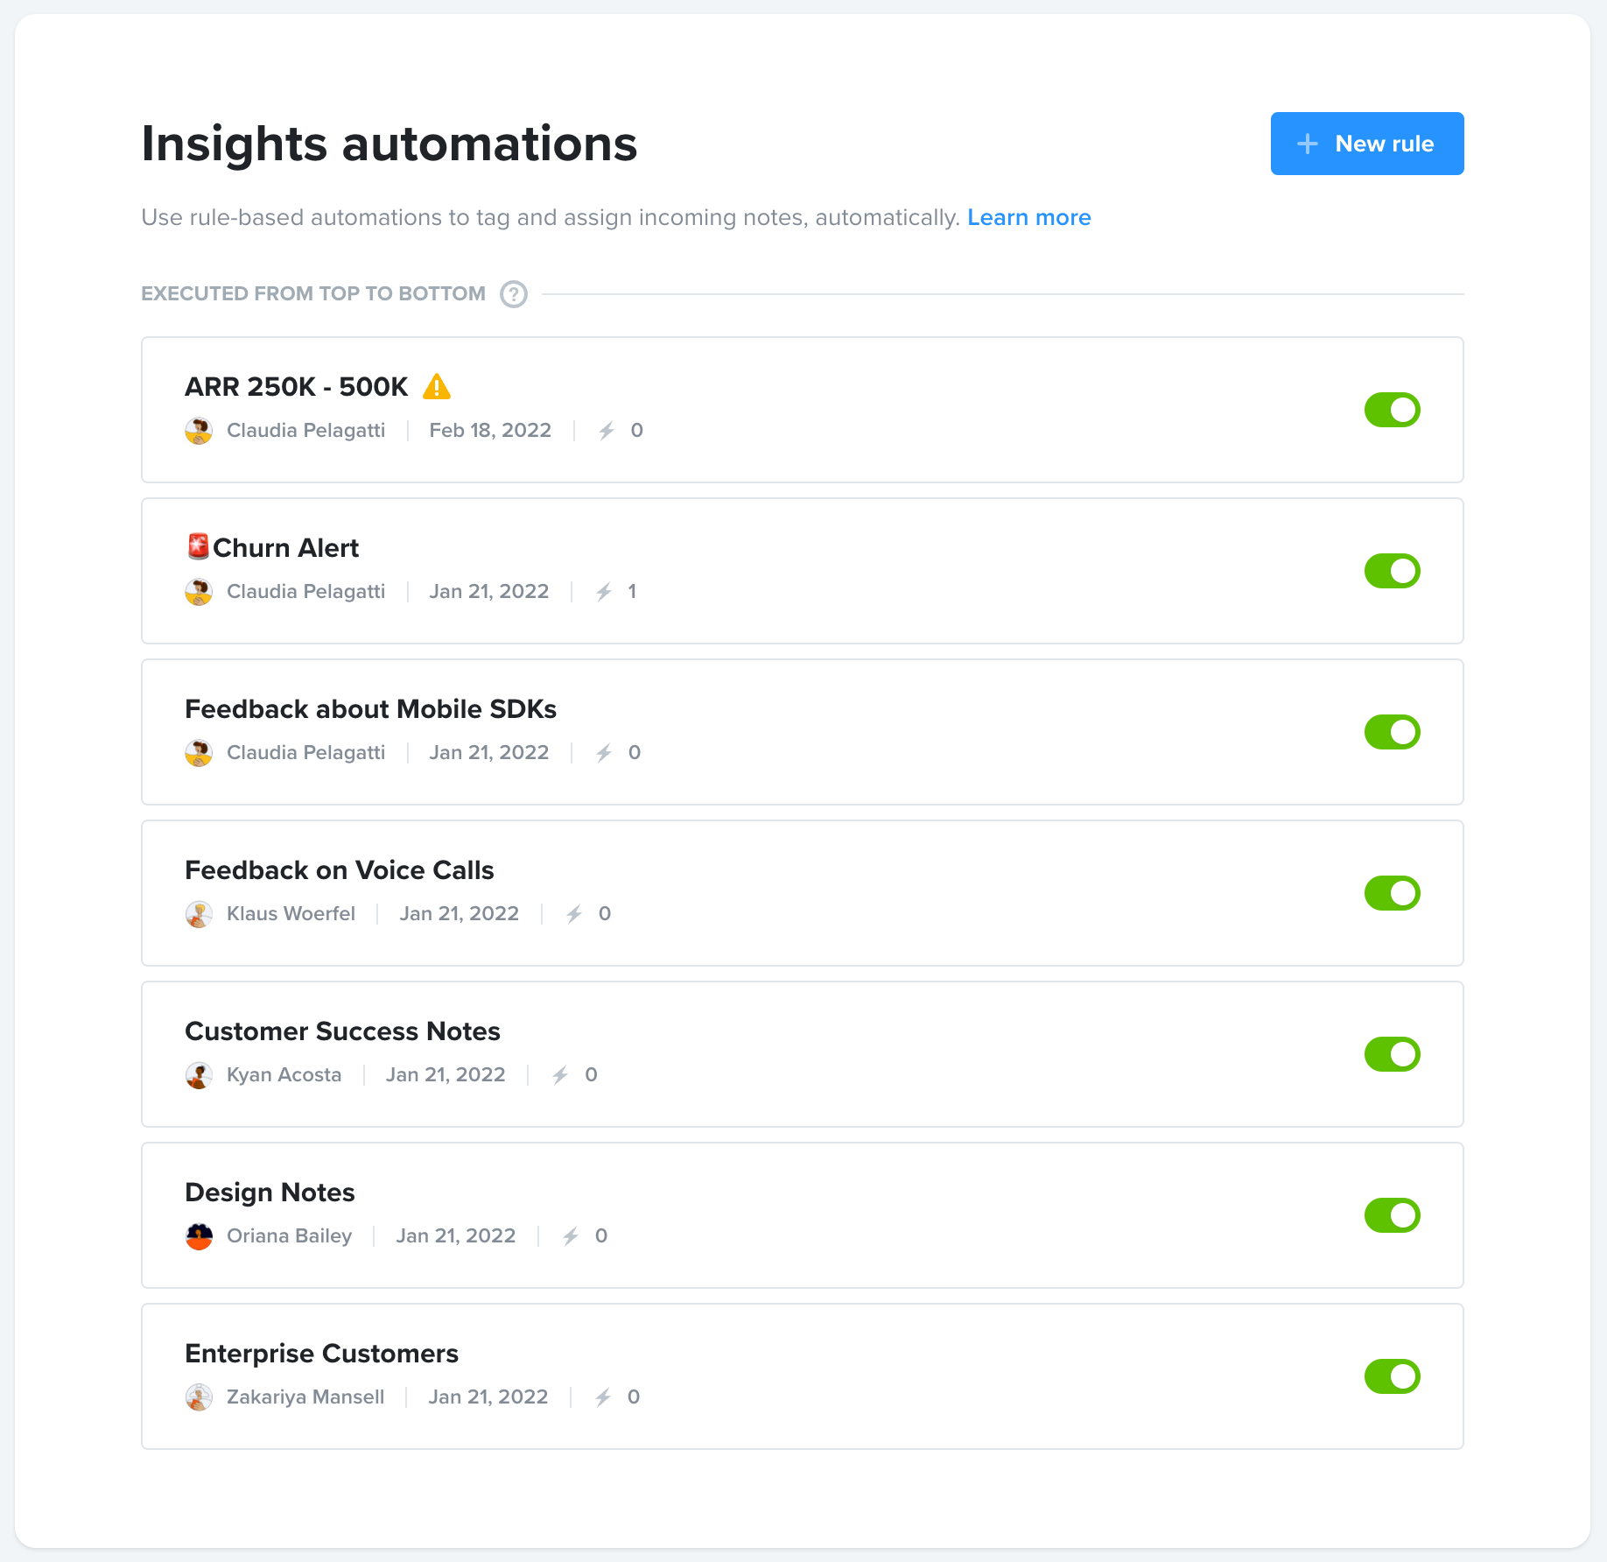
Task: Toggle off the Churn Alert rule
Action: 1392,571
